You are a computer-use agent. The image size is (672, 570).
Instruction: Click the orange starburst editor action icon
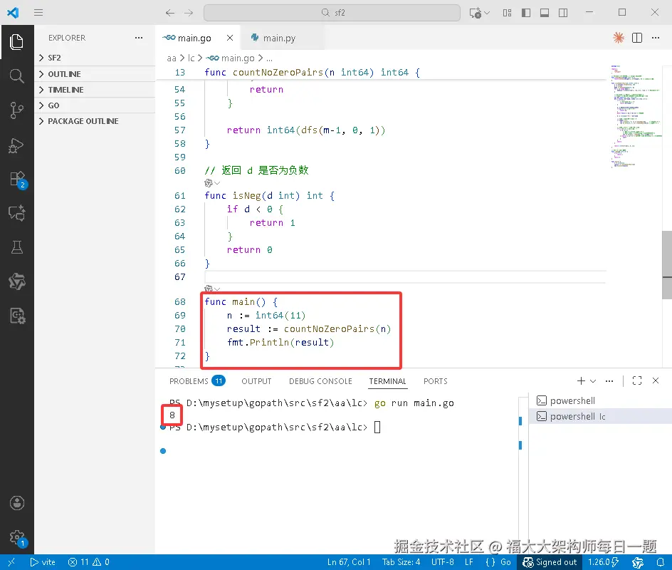click(618, 38)
